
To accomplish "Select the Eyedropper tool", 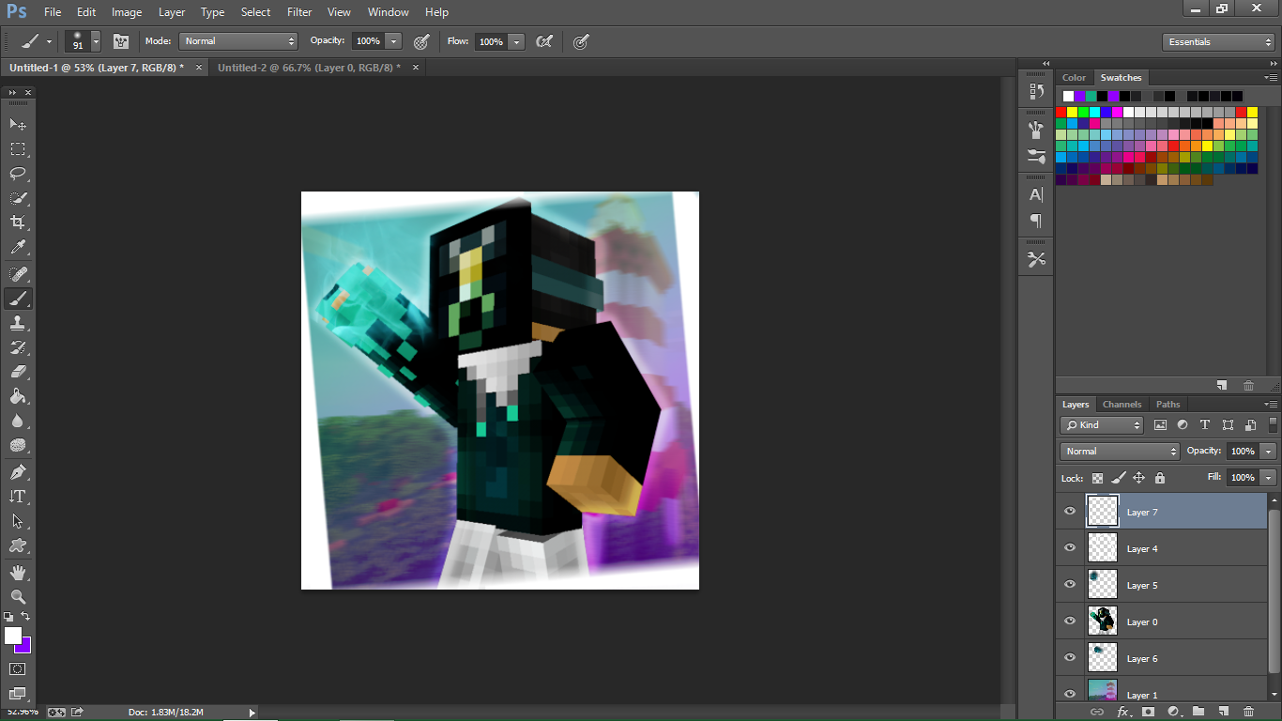I will click(18, 247).
